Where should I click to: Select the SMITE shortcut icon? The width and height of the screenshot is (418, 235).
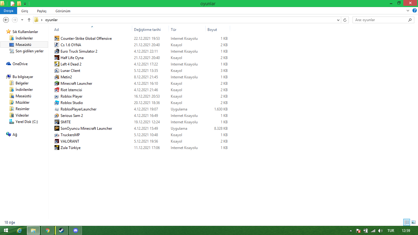(x=57, y=122)
